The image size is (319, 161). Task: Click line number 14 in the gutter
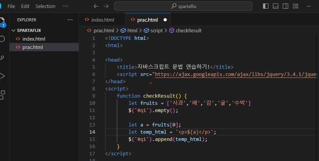click(x=92, y=132)
